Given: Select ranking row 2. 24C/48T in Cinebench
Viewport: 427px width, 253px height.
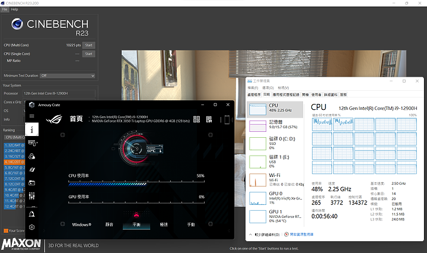Looking at the screenshot, I should tap(14, 151).
